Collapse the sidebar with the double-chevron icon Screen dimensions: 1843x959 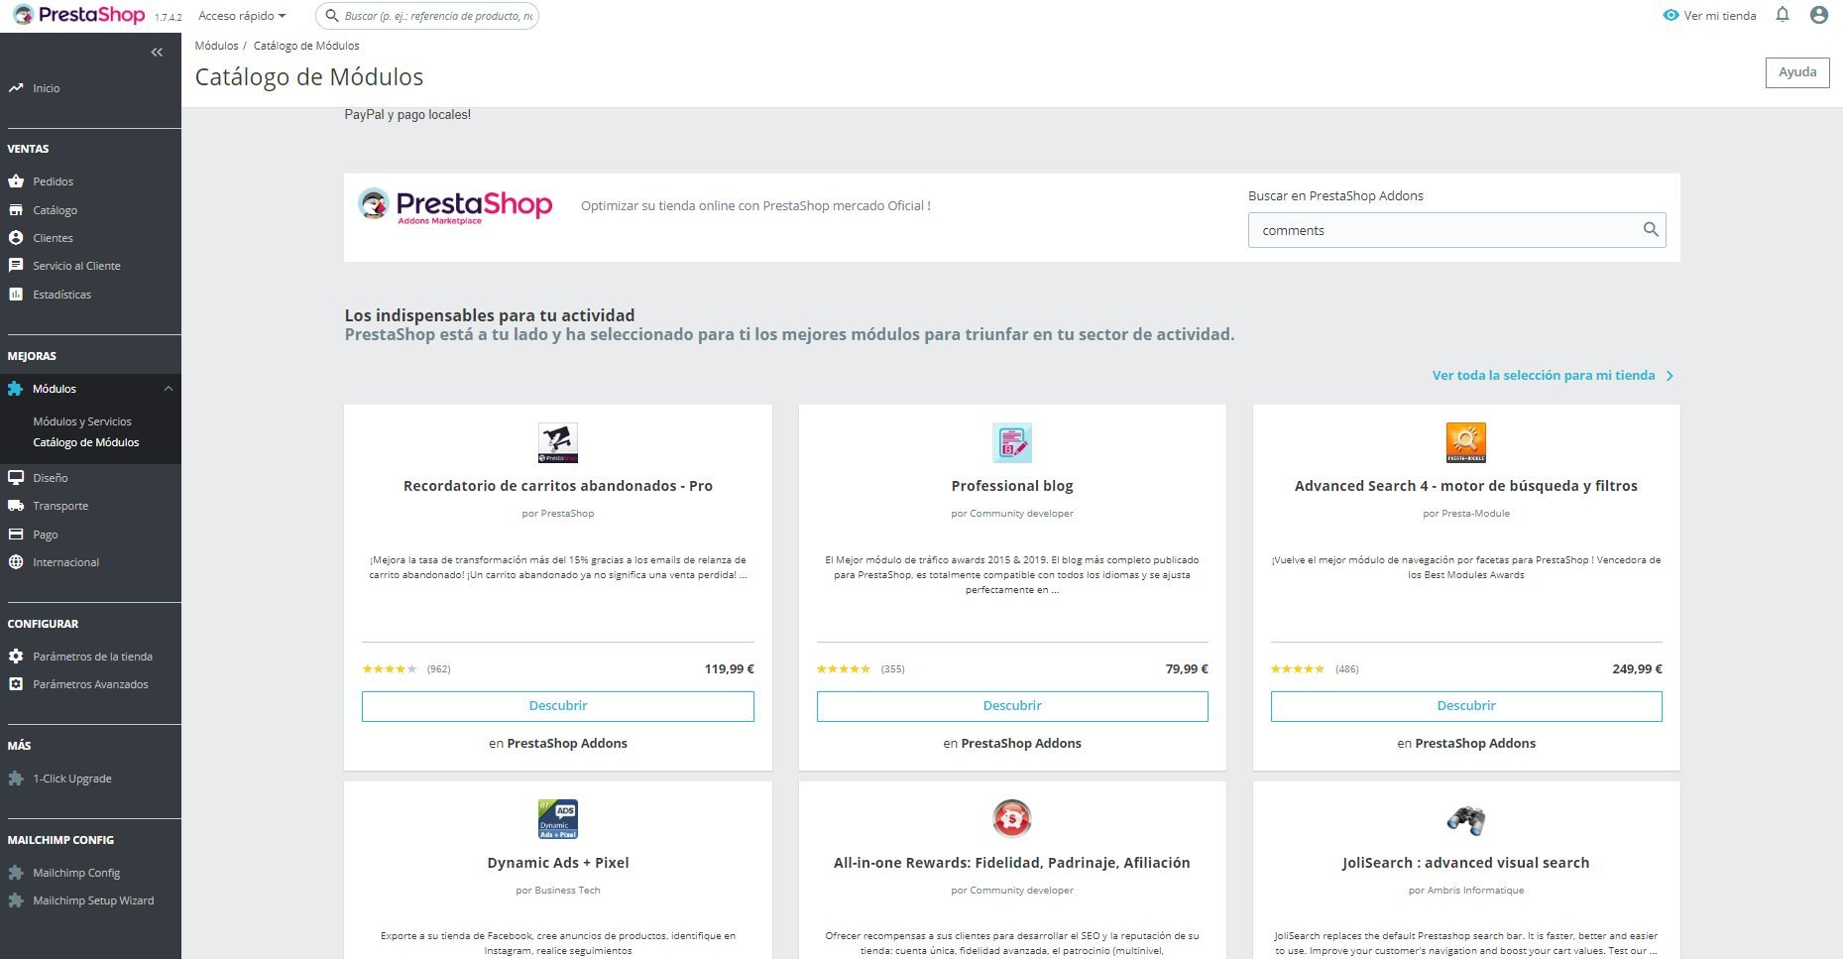pyautogui.click(x=157, y=52)
